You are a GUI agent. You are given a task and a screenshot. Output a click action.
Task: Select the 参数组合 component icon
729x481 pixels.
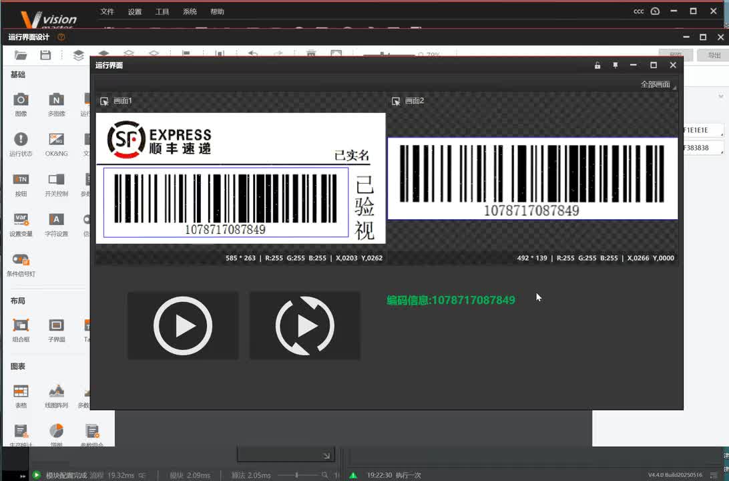92,431
